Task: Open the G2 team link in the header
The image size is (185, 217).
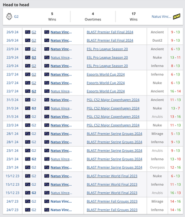Action: [x=16, y=16]
